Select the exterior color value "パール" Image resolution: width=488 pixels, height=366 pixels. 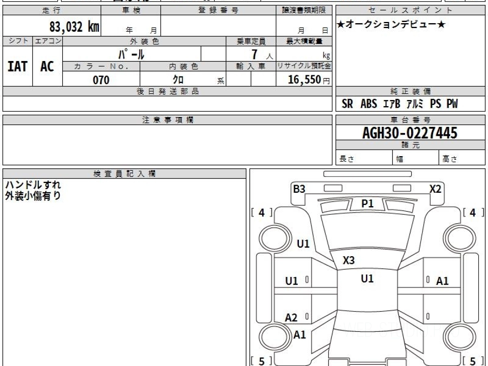coord(132,54)
